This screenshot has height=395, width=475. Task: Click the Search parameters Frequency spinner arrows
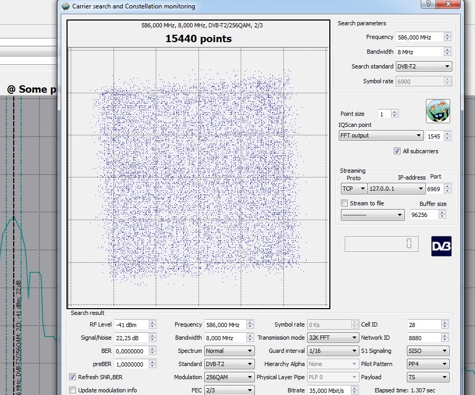(x=448, y=37)
